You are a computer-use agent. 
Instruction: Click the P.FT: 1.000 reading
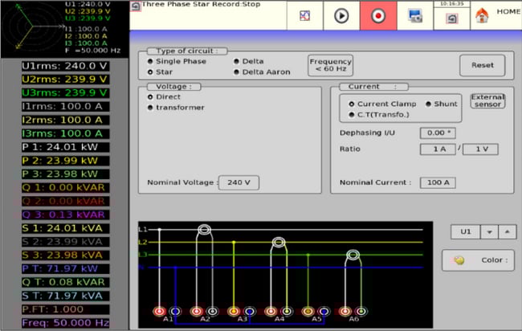coord(65,309)
